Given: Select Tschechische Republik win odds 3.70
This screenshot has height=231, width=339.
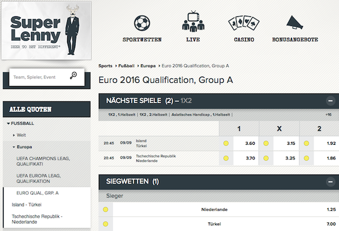Looking at the screenshot, I should [x=239, y=158].
